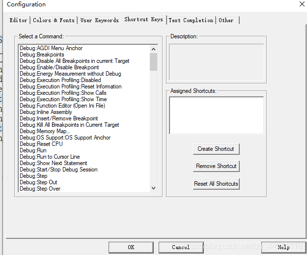Close the Configuration dialog window

tap(302, 4)
